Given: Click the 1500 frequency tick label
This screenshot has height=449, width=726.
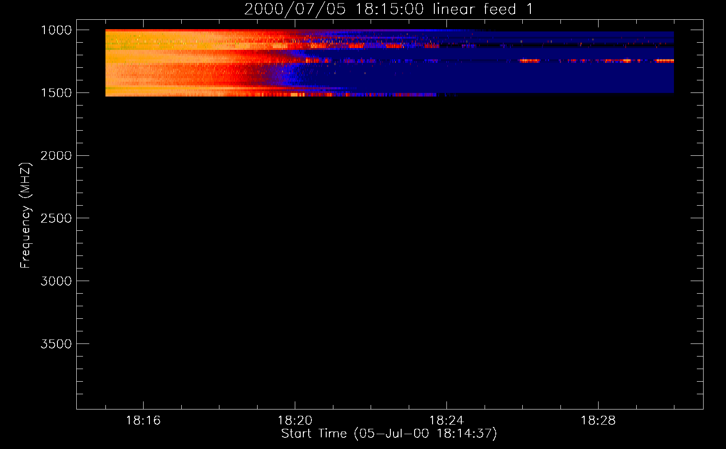Looking at the screenshot, I should pyautogui.click(x=56, y=93).
